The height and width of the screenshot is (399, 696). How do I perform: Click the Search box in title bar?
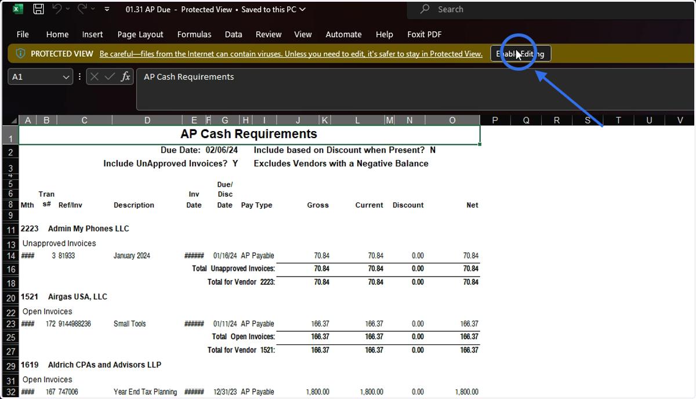pos(551,9)
